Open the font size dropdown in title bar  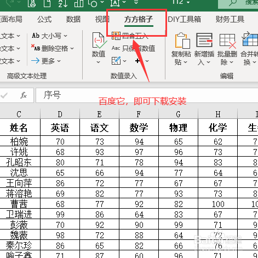tap(188, 2)
